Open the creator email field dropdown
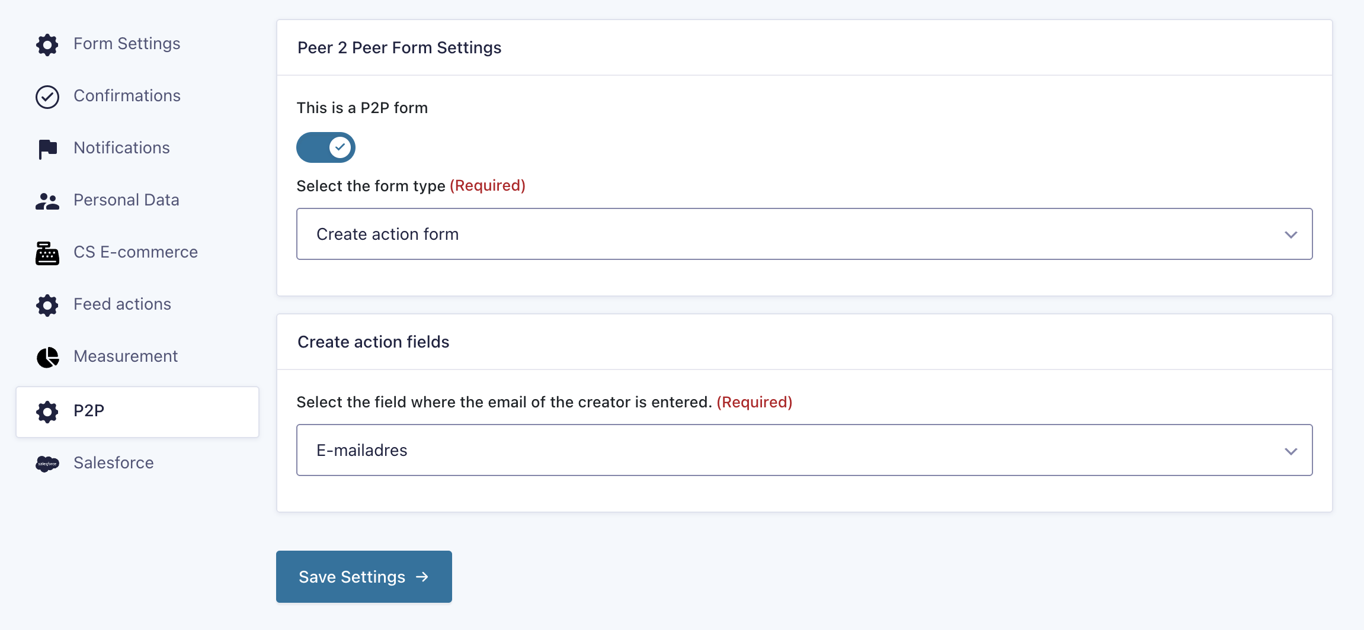1364x630 pixels. click(804, 450)
